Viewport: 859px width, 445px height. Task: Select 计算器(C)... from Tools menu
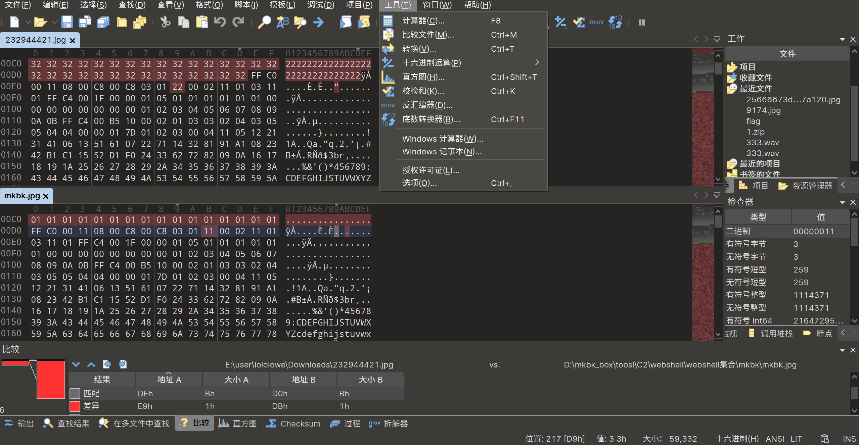(x=463, y=20)
